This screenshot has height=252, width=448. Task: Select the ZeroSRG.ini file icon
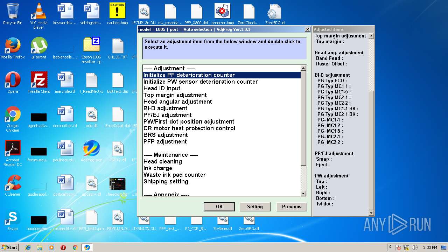pos(275,14)
